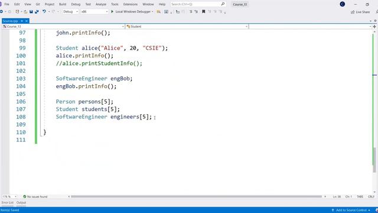This screenshot has height=213, width=378.
Task: Open the account profile avatar
Action: click(342, 4)
